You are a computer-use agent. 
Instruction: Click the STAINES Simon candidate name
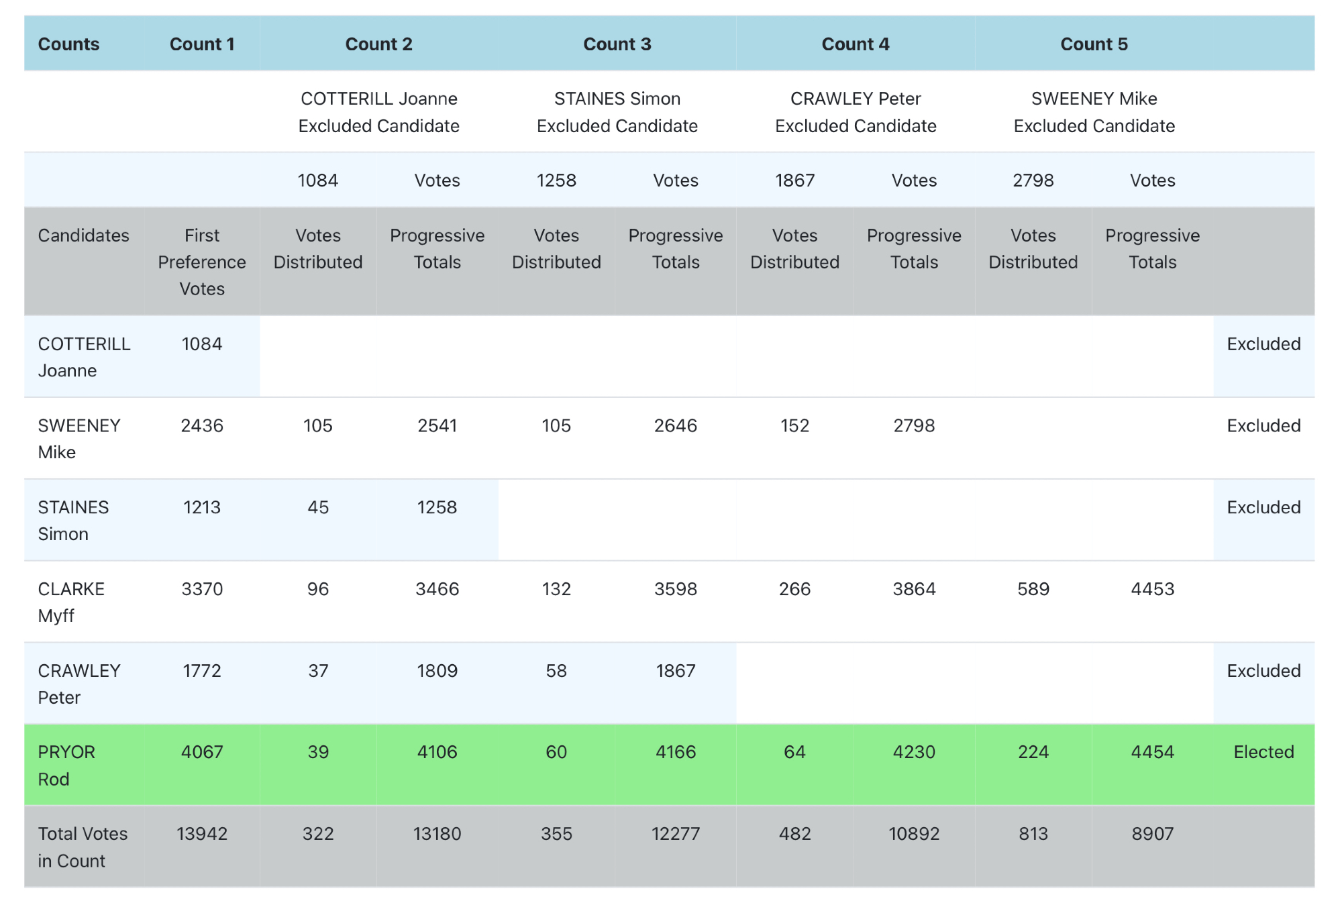[72, 521]
